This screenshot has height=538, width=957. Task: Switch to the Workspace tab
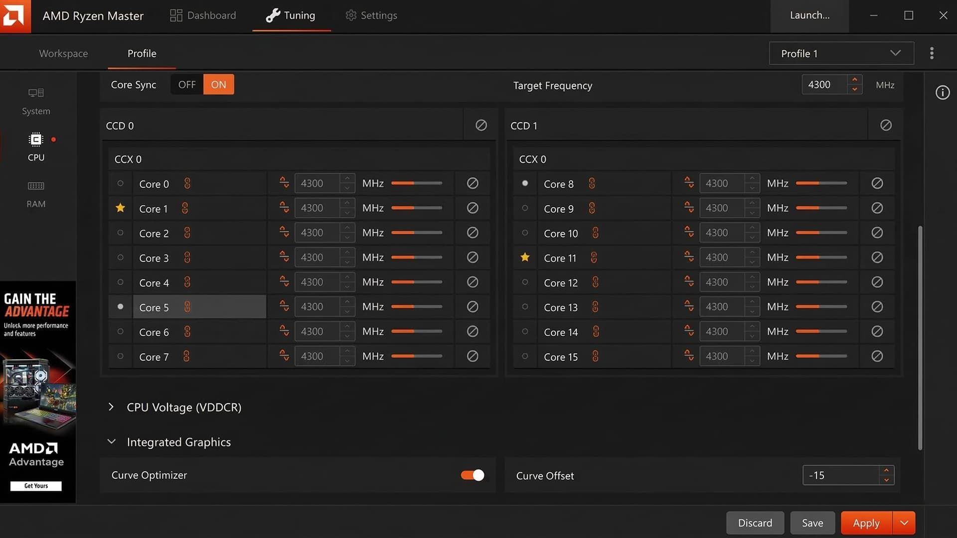(63, 53)
